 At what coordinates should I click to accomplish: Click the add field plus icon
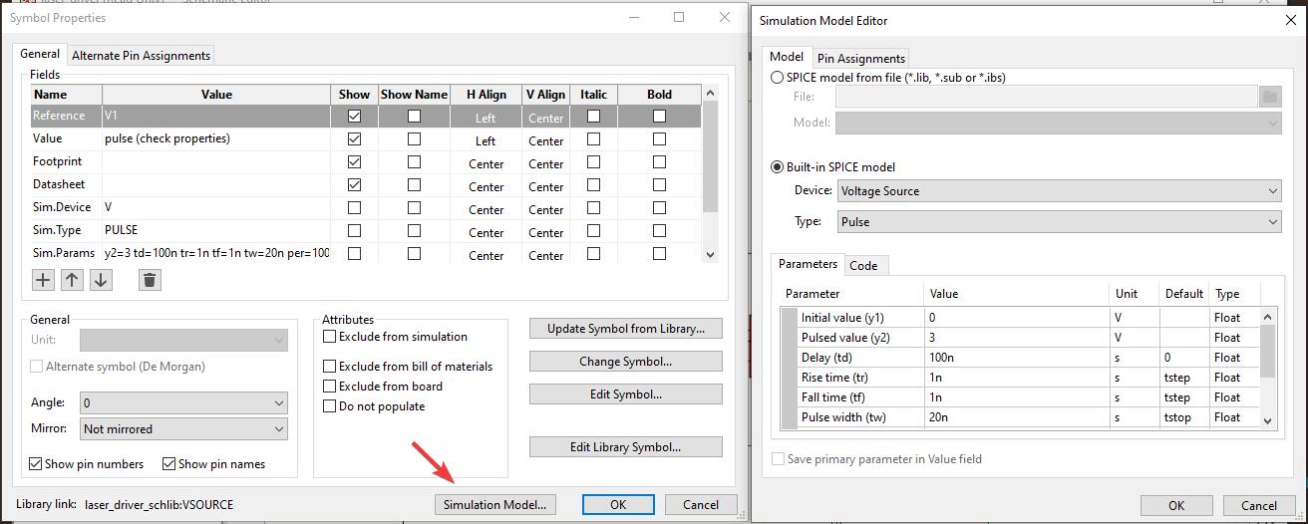(x=43, y=280)
